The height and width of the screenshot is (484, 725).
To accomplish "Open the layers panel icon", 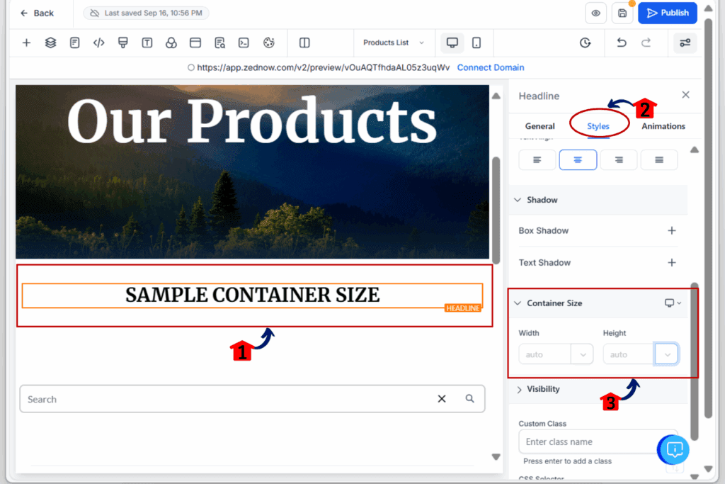I will (50, 43).
